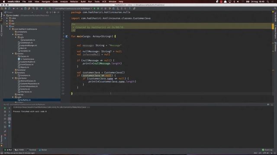Open CustomerKotlin.kt in the project tree
277x155 pixels.
[x=26, y=62]
